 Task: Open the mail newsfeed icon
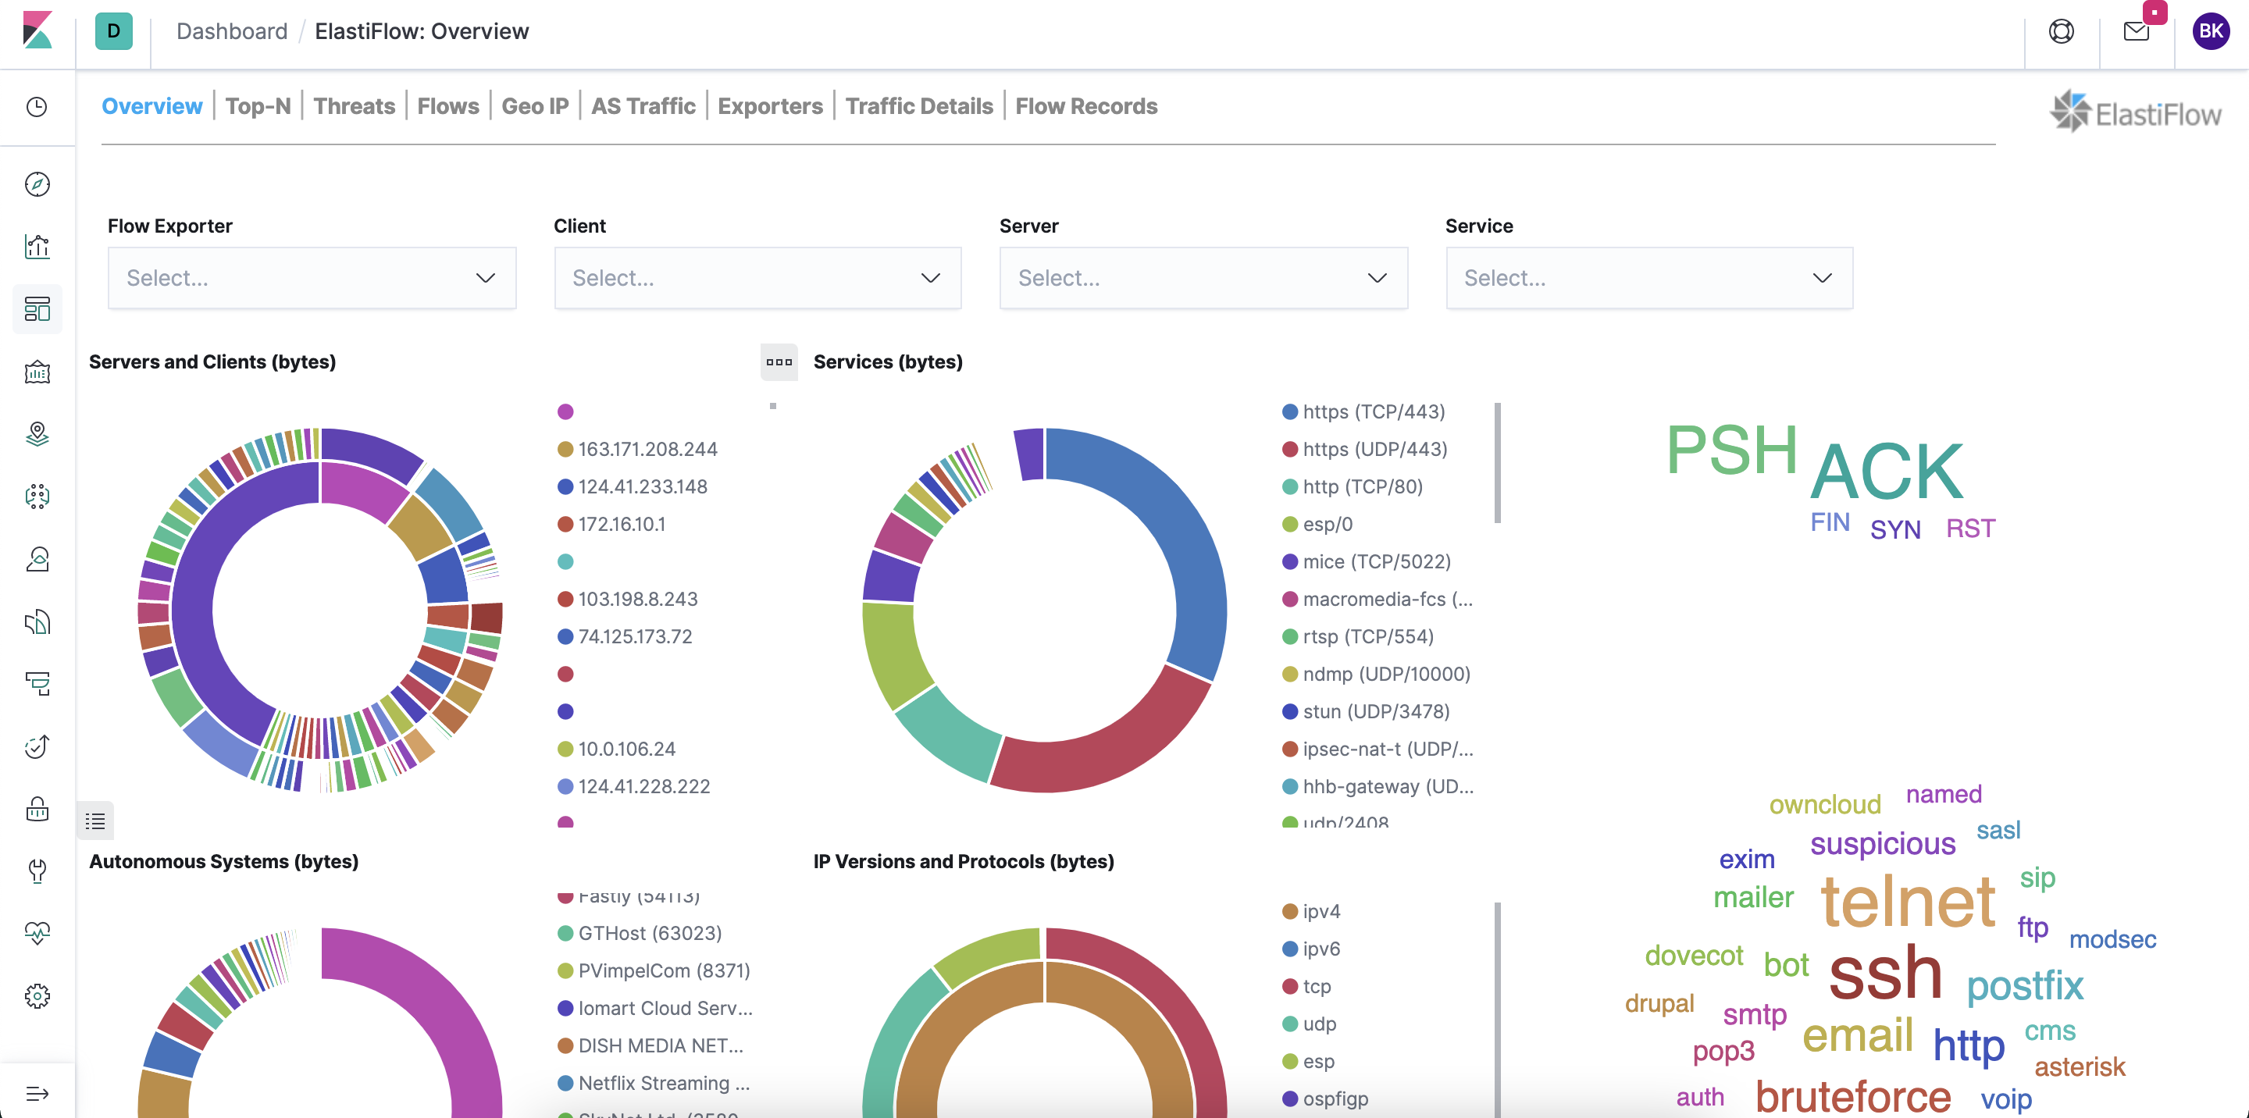point(2137,31)
